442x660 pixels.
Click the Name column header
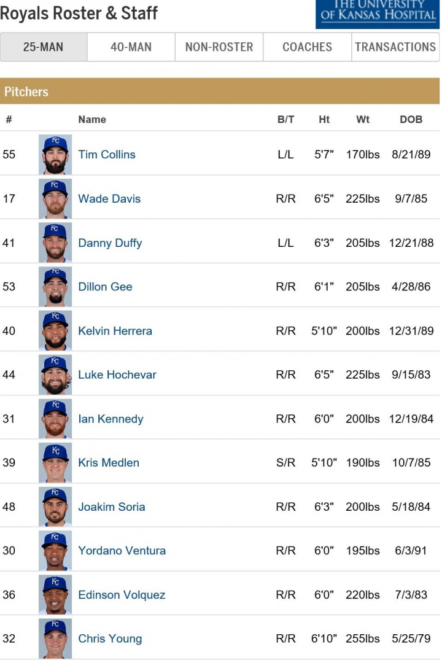click(91, 120)
